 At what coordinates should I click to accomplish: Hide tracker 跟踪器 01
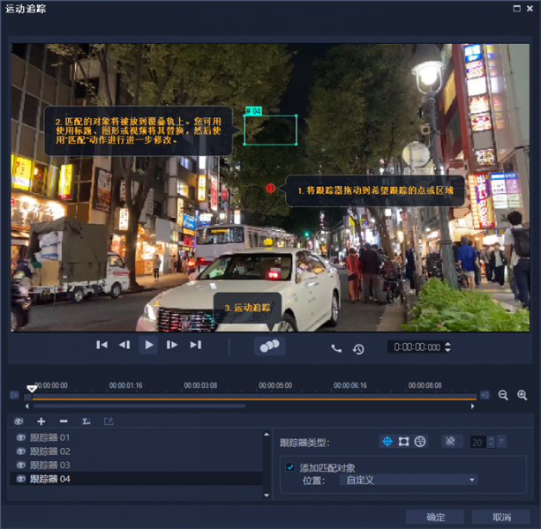pyautogui.click(x=21, y=437)
